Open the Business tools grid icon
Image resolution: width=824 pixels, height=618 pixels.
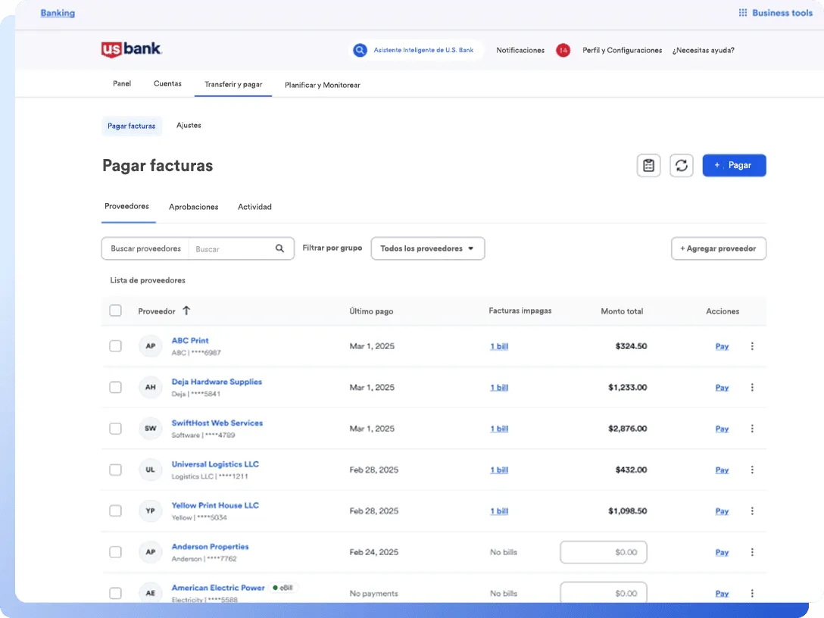[x=742, y=13]
